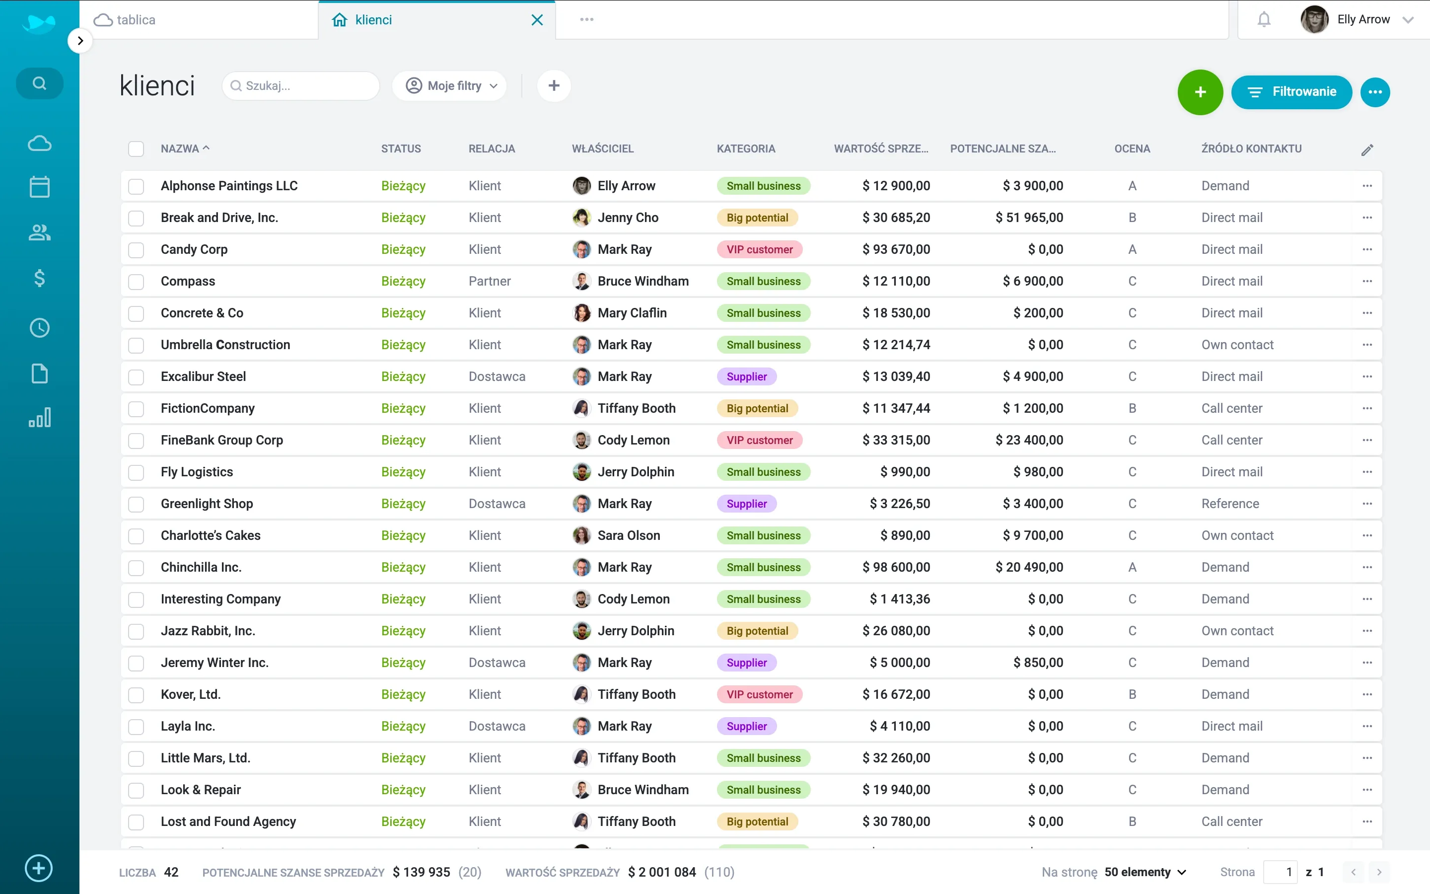
Task: Open the 50 elementy per-page dropdown
Action: pyautogui.click(x=1144, y=872)
